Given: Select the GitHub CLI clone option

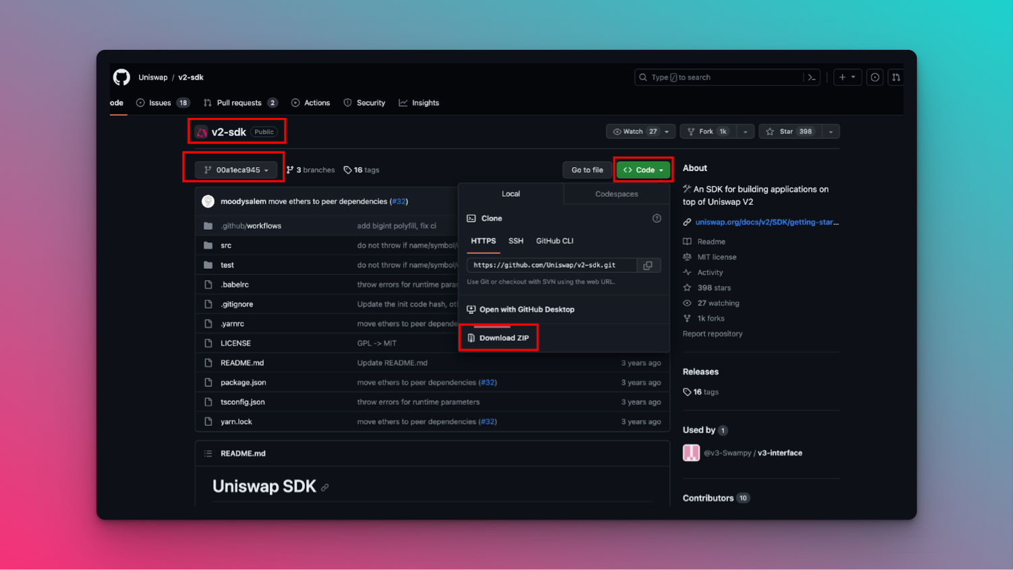Looking at the screenshot, I should [555, 241].
